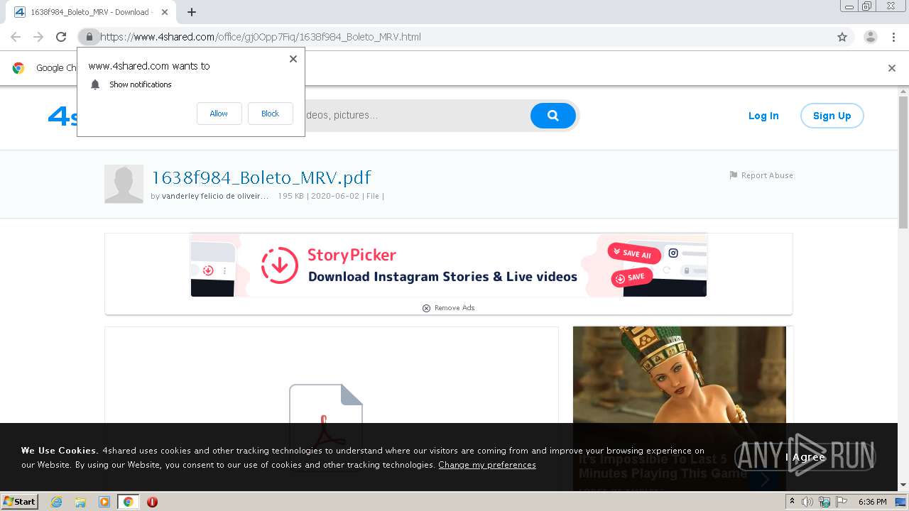Click the 6:36 PM taskbar clock
The width and height of the screenshot is (909, 511).
(872, 502)
